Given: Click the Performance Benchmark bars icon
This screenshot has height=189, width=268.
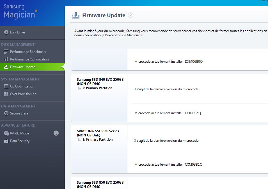Looking at the screenshot, I should (x=6, y=51).
